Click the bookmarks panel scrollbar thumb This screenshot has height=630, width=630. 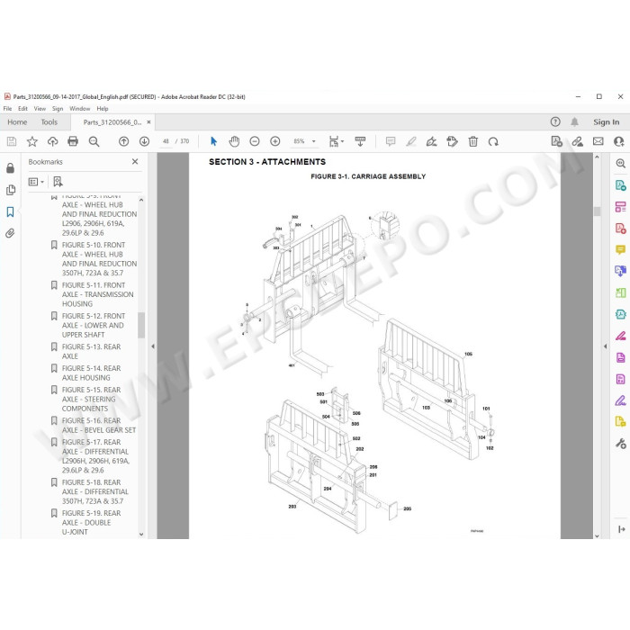(141, 325)
